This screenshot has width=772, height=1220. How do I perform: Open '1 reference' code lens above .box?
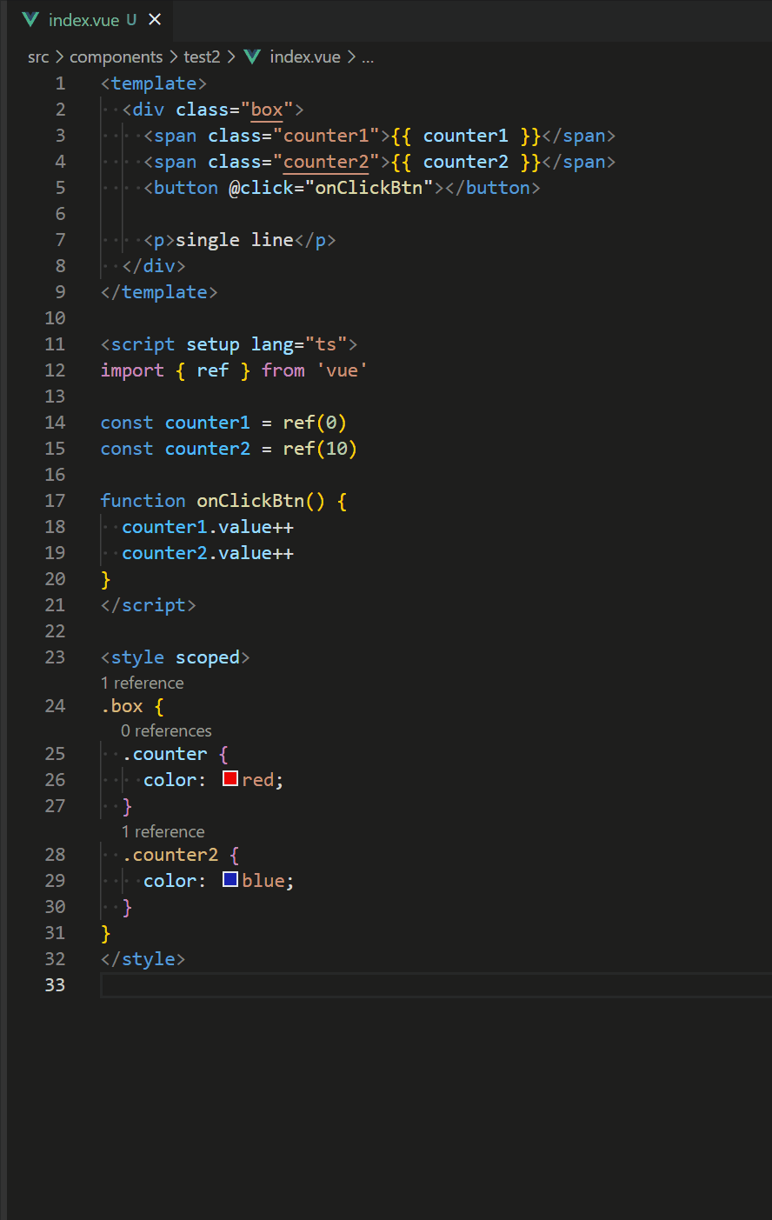[143, 683]
